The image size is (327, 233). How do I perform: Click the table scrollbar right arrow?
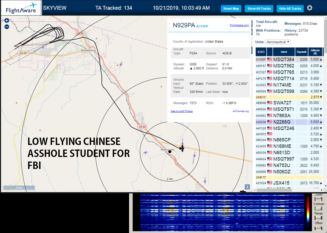[x=321, y=190]
